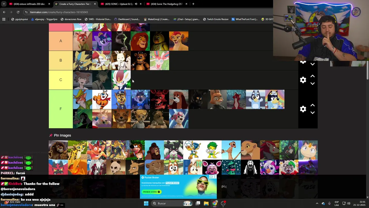Select Freddy Fazbear image in tier B

[140, 60]
